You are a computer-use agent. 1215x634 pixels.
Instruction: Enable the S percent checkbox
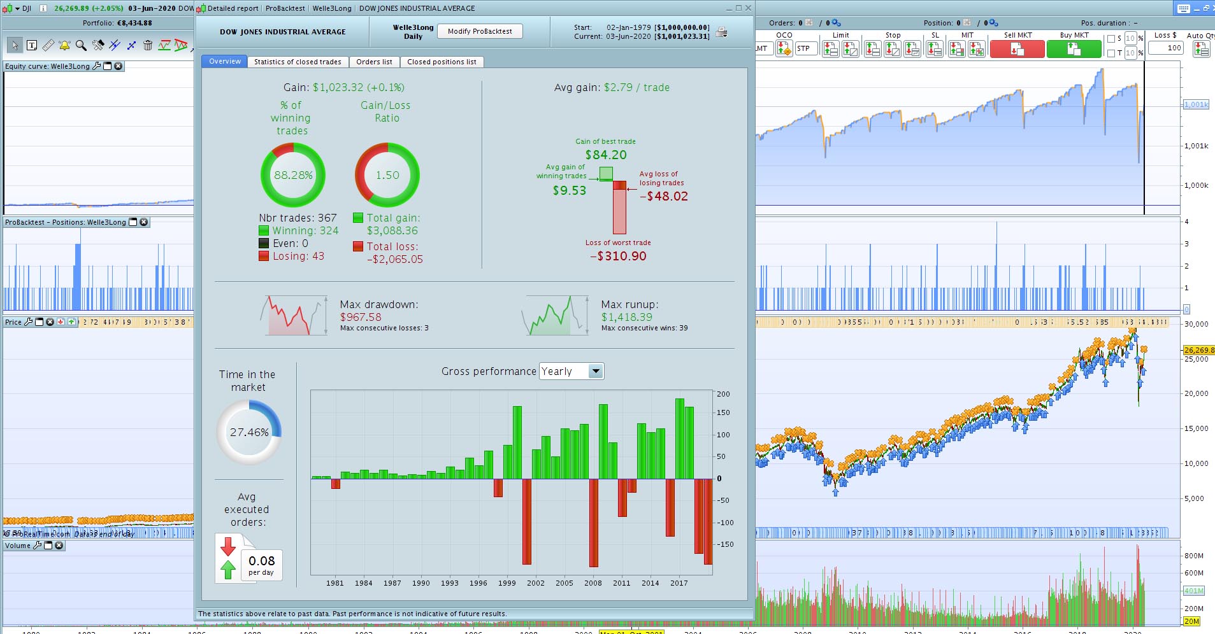[1111, 39]
